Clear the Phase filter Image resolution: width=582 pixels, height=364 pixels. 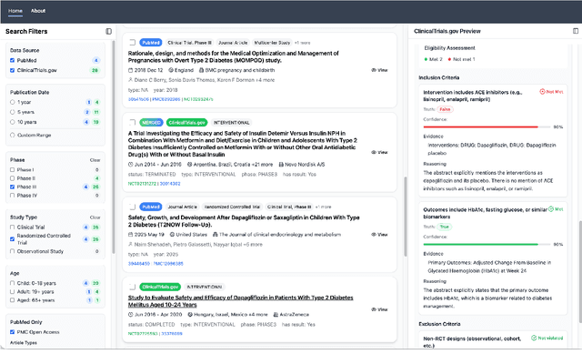point(95,159)
